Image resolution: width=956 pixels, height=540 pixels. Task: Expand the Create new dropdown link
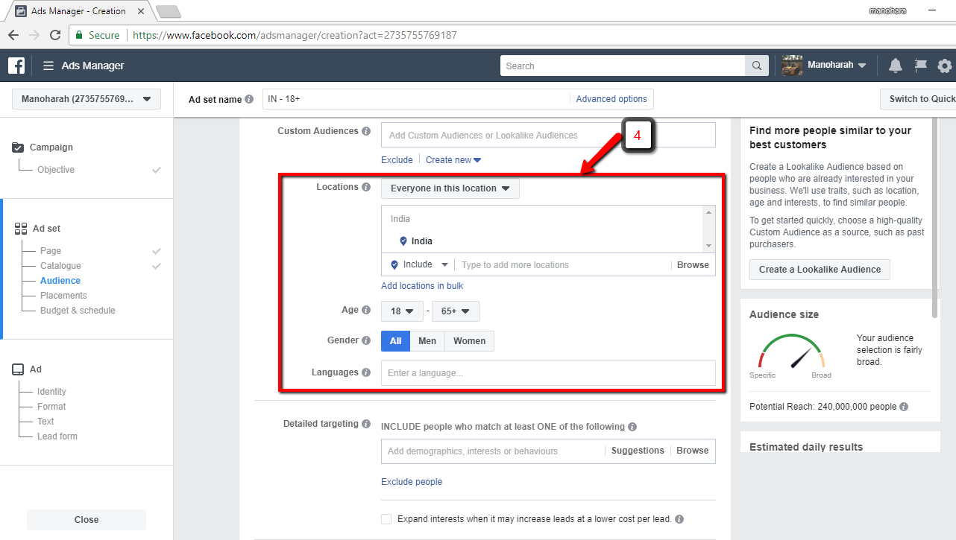coord(453,160)
